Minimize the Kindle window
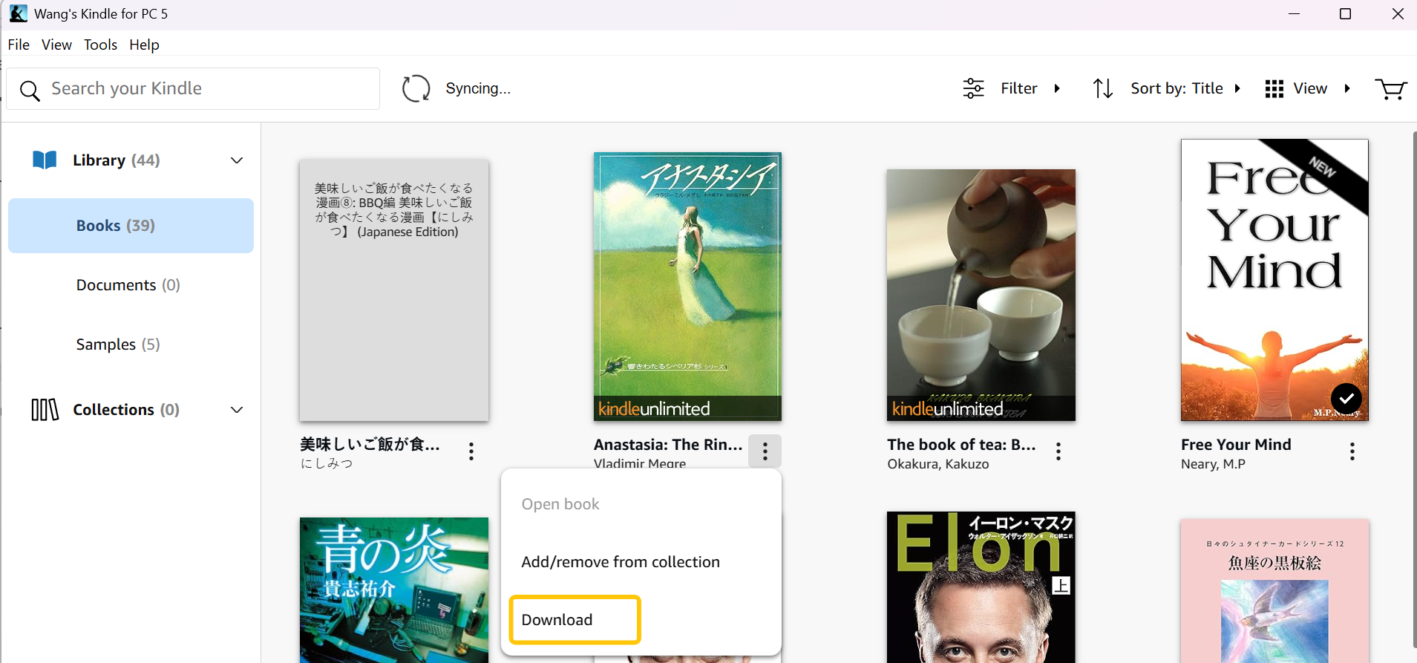1417x663 pixels. click(x=1294, y=14)
